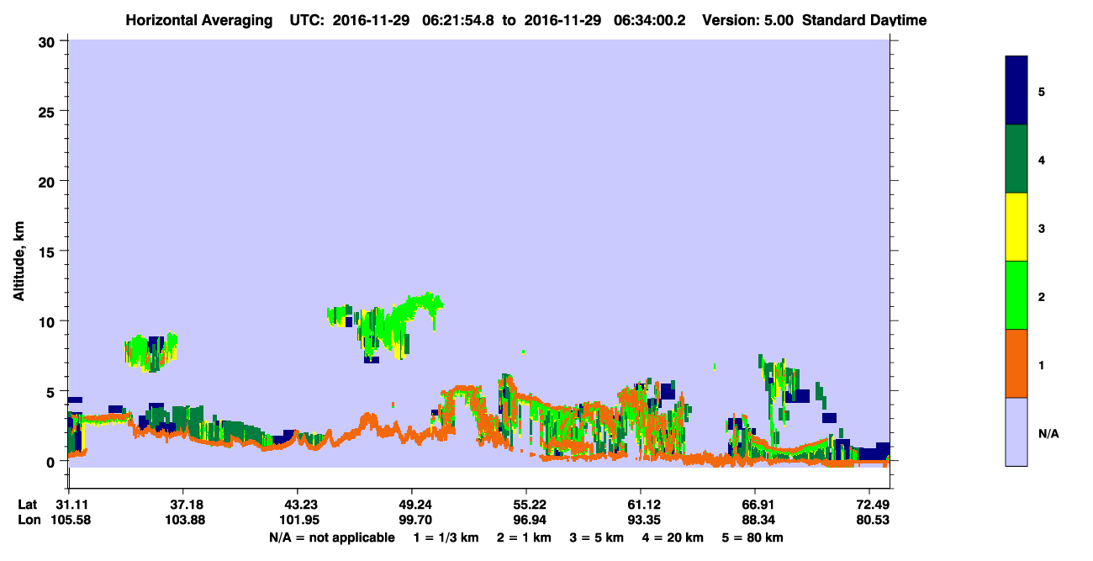Click the yellow colorbar segment labeled 3
Viewport: 1093px width, 561px height.
point(1016,227)
